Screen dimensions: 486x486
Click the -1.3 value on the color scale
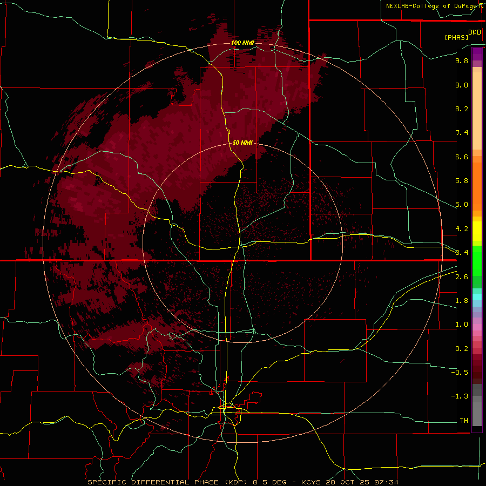coord(460,396)
